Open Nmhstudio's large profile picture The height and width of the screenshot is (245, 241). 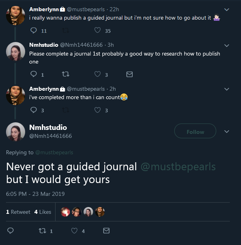coord(16,132)
